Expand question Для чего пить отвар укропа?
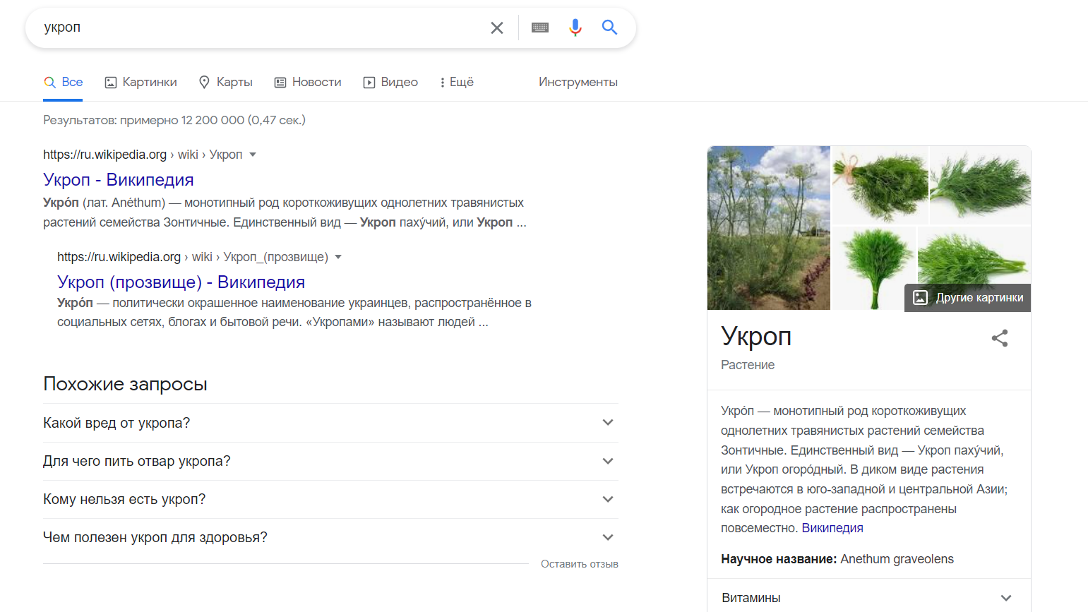1088x612 pixels. (x=330, y=461)
